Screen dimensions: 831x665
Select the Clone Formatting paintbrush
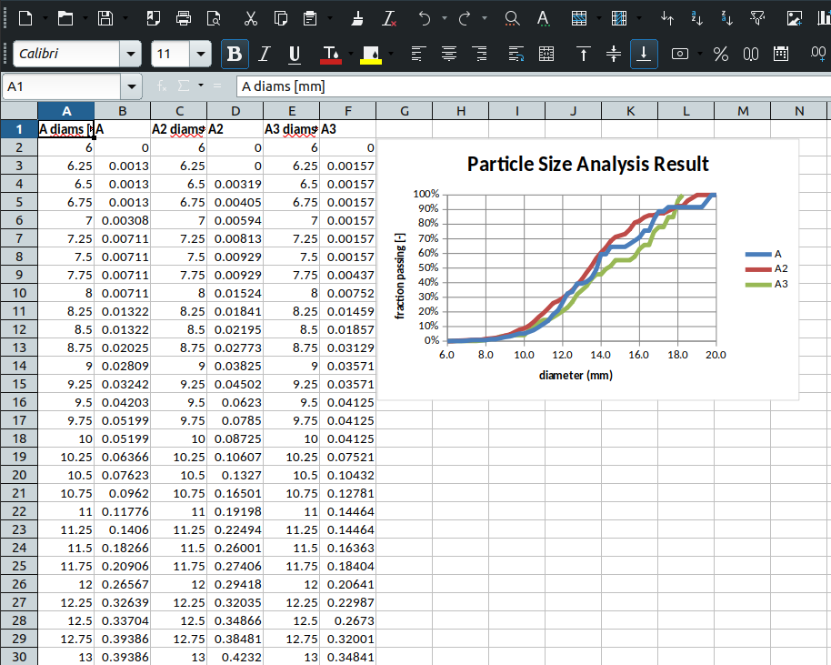point(357,18)
